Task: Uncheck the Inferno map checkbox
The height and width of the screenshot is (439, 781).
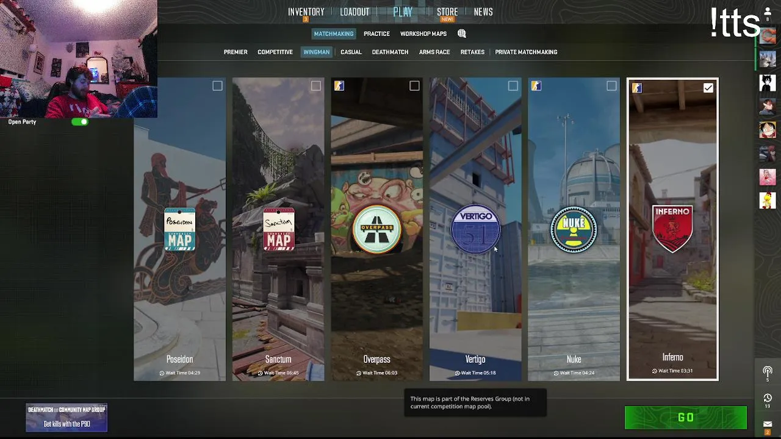Action: (708, 88)
